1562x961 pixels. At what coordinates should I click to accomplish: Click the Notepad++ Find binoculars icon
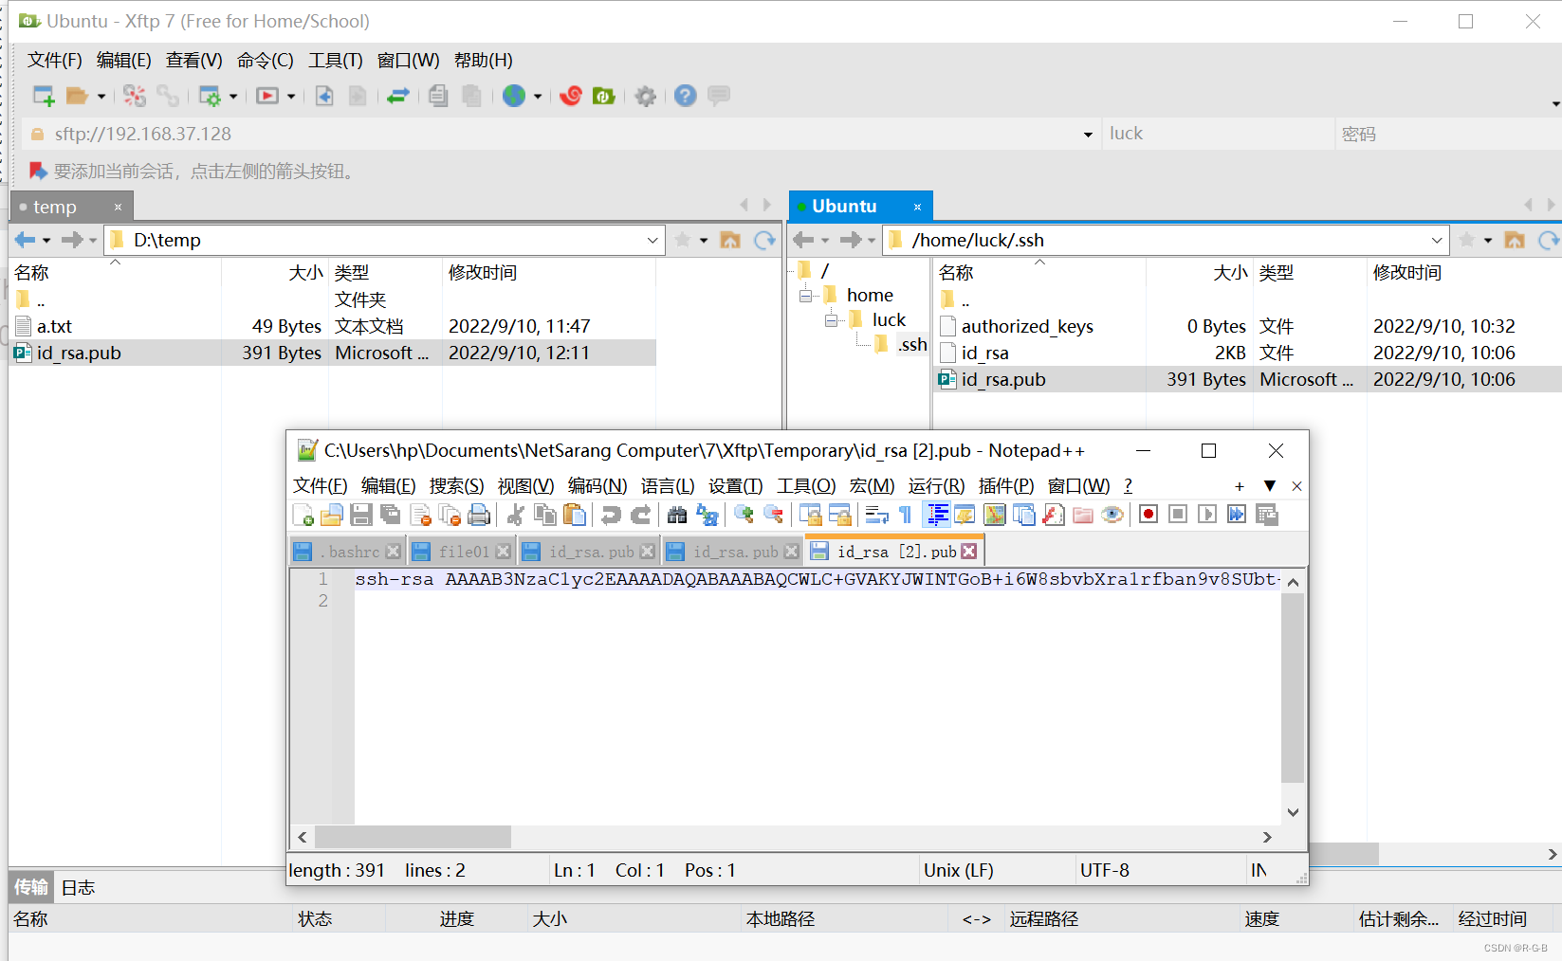pyautogui.click(x=677, y=515)
